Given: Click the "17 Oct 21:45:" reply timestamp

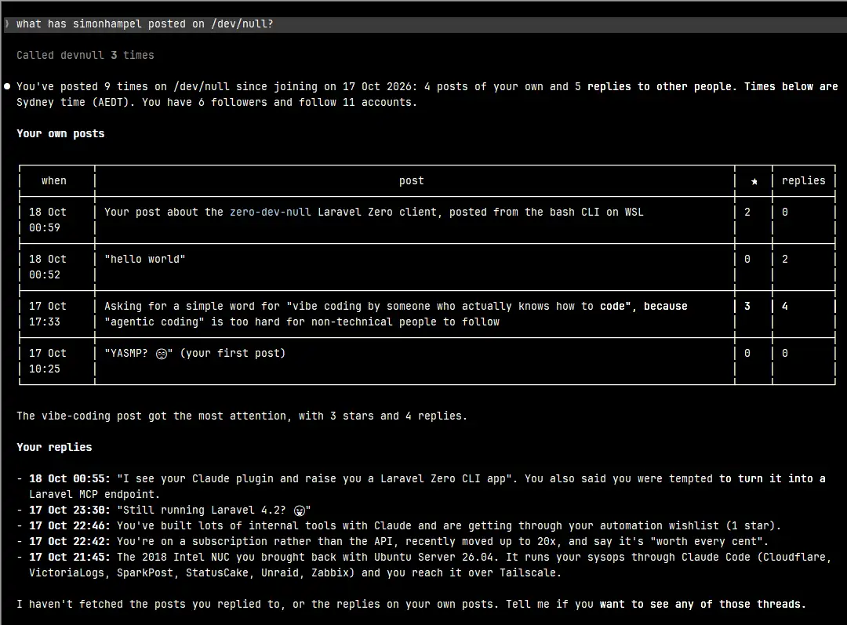Looking at the screenshot, I should point(70,557).
